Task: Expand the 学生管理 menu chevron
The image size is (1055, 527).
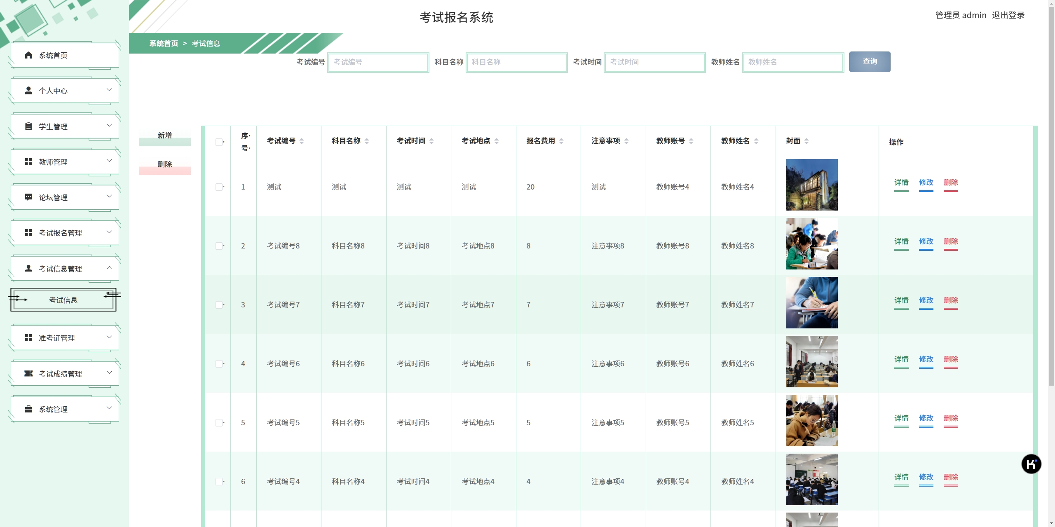Action: point(109,125)
